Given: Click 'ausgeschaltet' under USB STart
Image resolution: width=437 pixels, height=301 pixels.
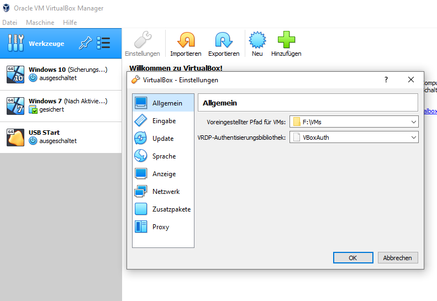Looking at the screenshot, I should coord(58,141).
